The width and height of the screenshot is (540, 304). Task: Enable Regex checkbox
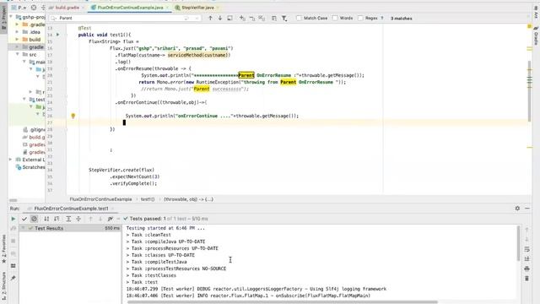(360, 18)
